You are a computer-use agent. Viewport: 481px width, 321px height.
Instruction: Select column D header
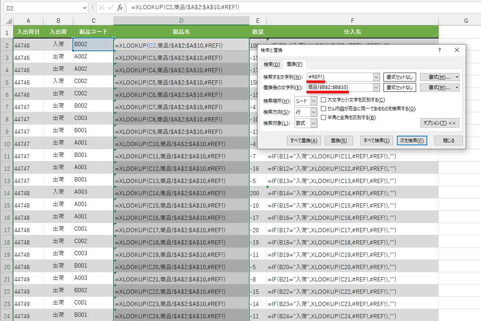pyautogui.click(x=181, y=21)
